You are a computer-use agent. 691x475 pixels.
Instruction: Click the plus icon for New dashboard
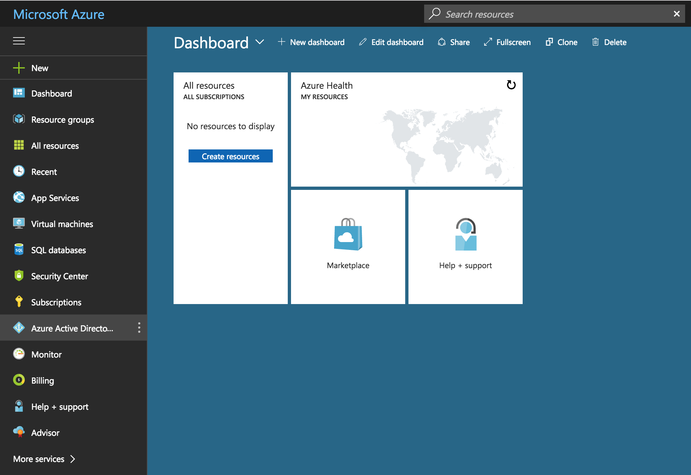[x=281, y=42]
